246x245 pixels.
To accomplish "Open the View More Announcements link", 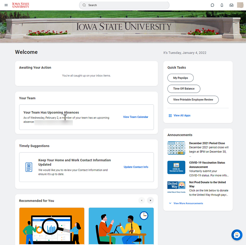I will (188, 203).
